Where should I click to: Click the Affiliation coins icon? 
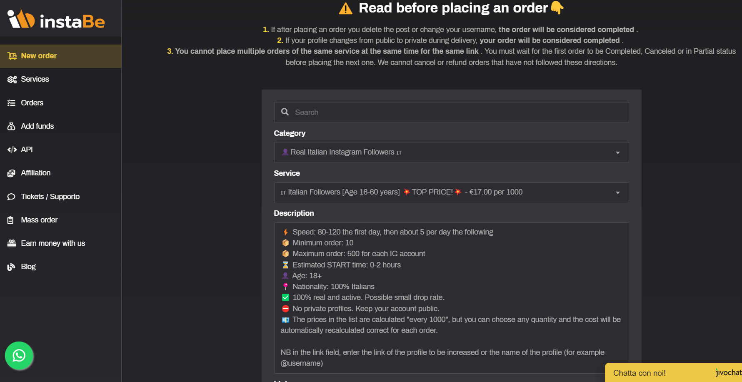point(12,173)
